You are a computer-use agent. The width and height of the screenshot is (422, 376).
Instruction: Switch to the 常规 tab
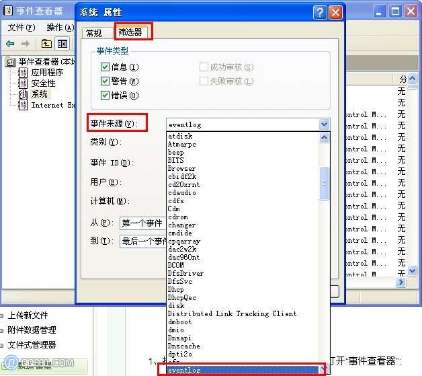(x=97, y=33)
